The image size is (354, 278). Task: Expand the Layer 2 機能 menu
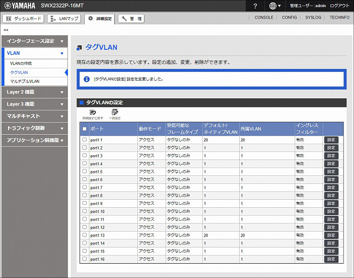(34, 92)
